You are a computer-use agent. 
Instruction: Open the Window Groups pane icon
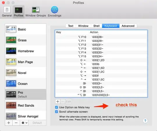tap(36, 10)
